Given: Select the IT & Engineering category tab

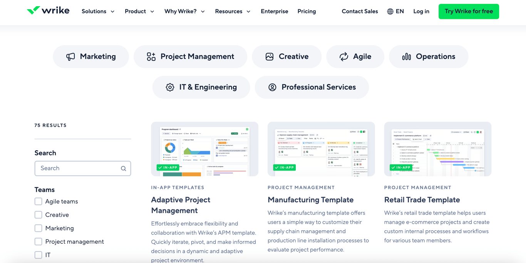Looking at the screenshot, I should [x=201, y=87].
